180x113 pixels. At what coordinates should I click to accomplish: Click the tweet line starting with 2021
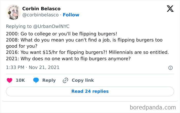[x=68, y=58]
